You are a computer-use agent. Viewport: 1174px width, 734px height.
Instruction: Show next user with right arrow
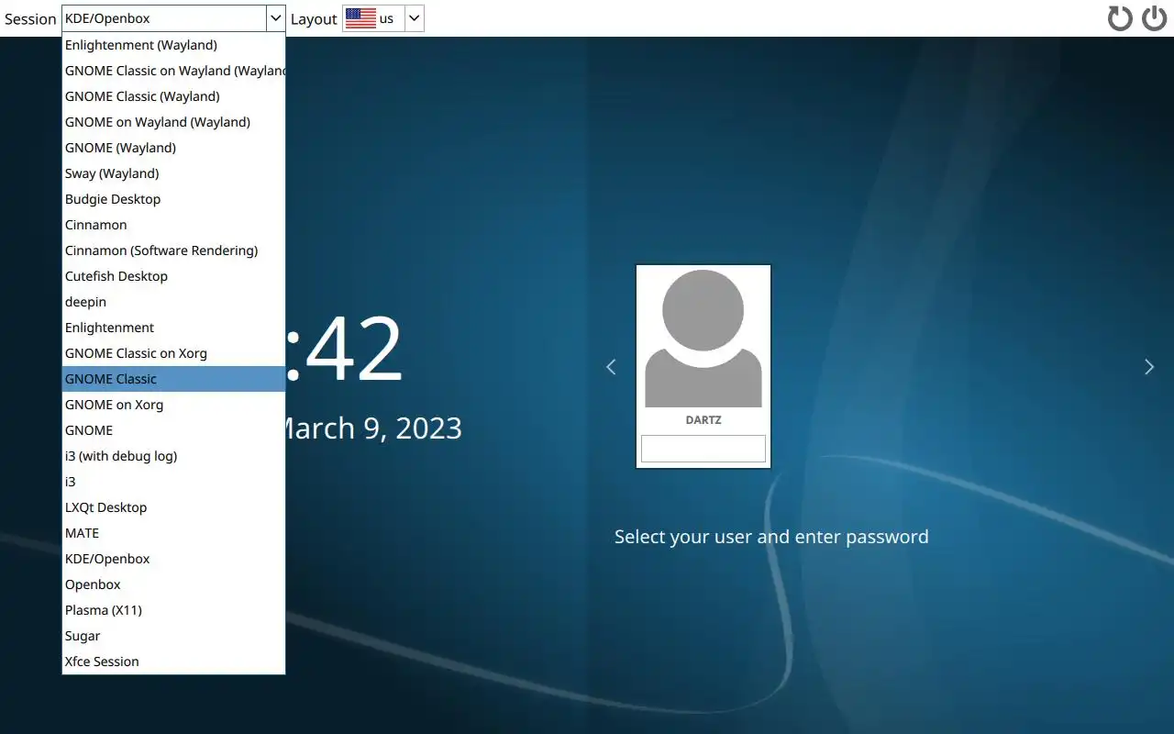pos(1149,367)
